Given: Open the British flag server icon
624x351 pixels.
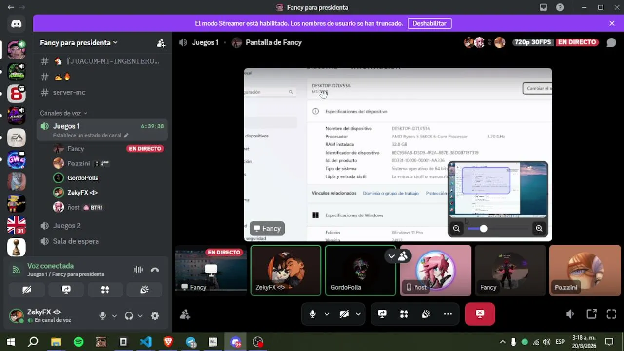Looking at the screenshot, I should (16, 225).
